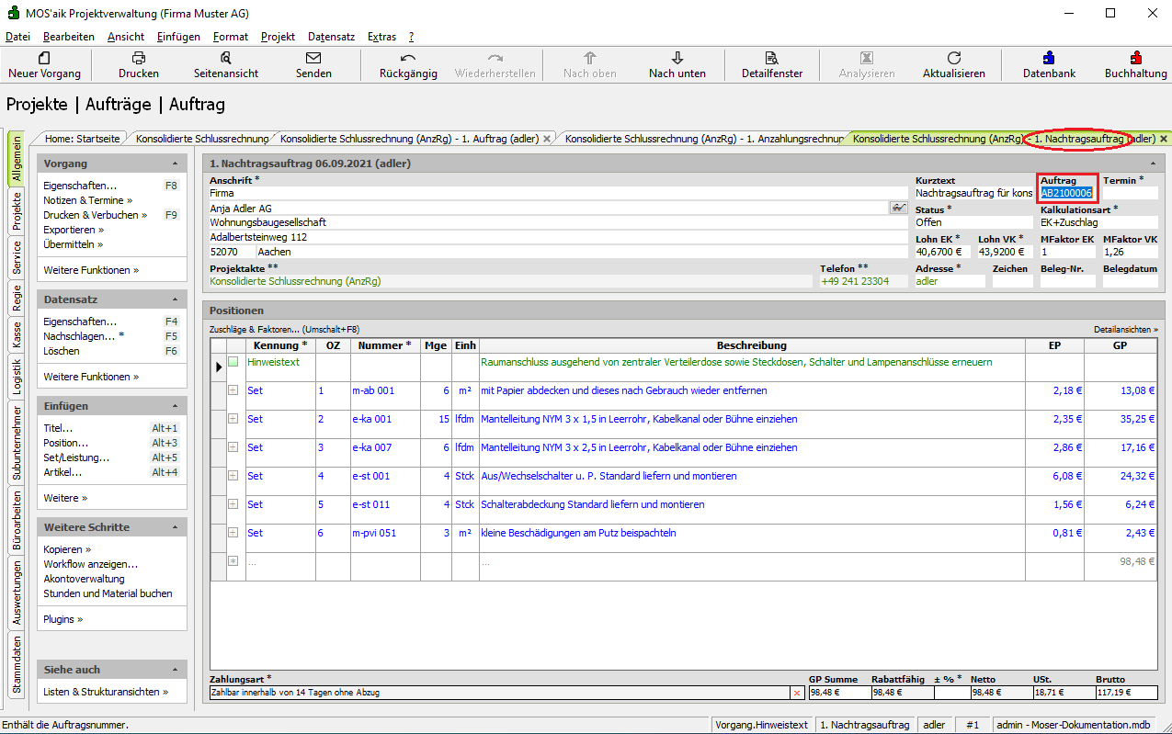Click the Senden envelope icon
Viewport: 1172px width, 734px height.
pos(313,58)
